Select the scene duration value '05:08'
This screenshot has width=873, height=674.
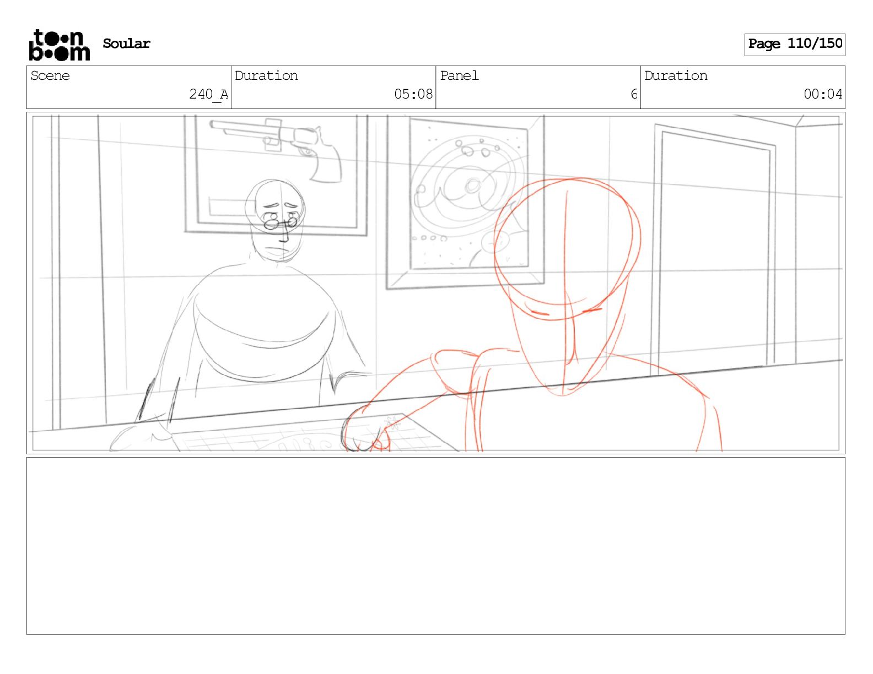point(413,94)
